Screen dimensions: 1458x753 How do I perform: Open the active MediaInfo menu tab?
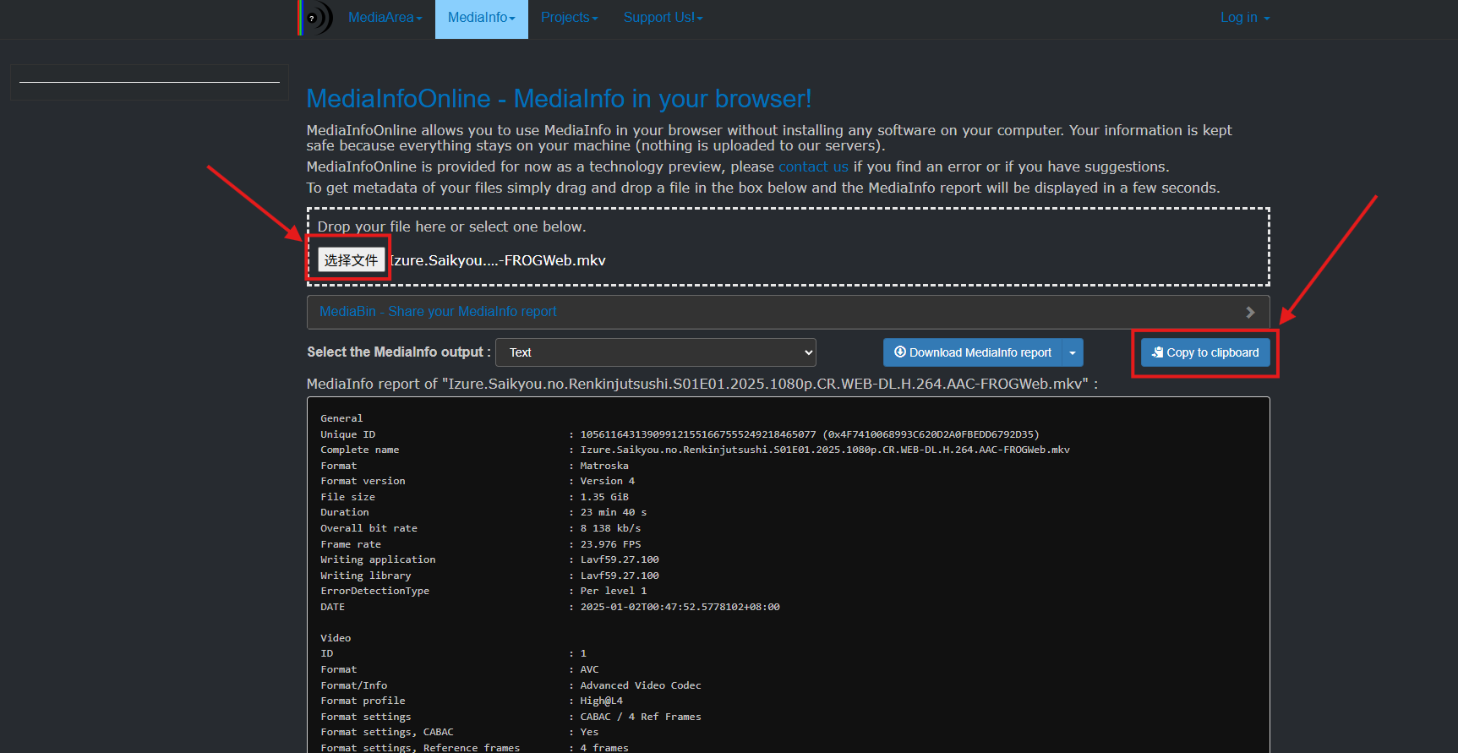[x=481, y=18]
